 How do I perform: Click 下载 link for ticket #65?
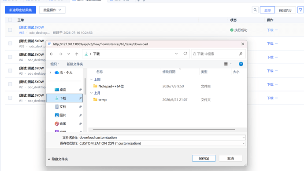coord(270,30)
